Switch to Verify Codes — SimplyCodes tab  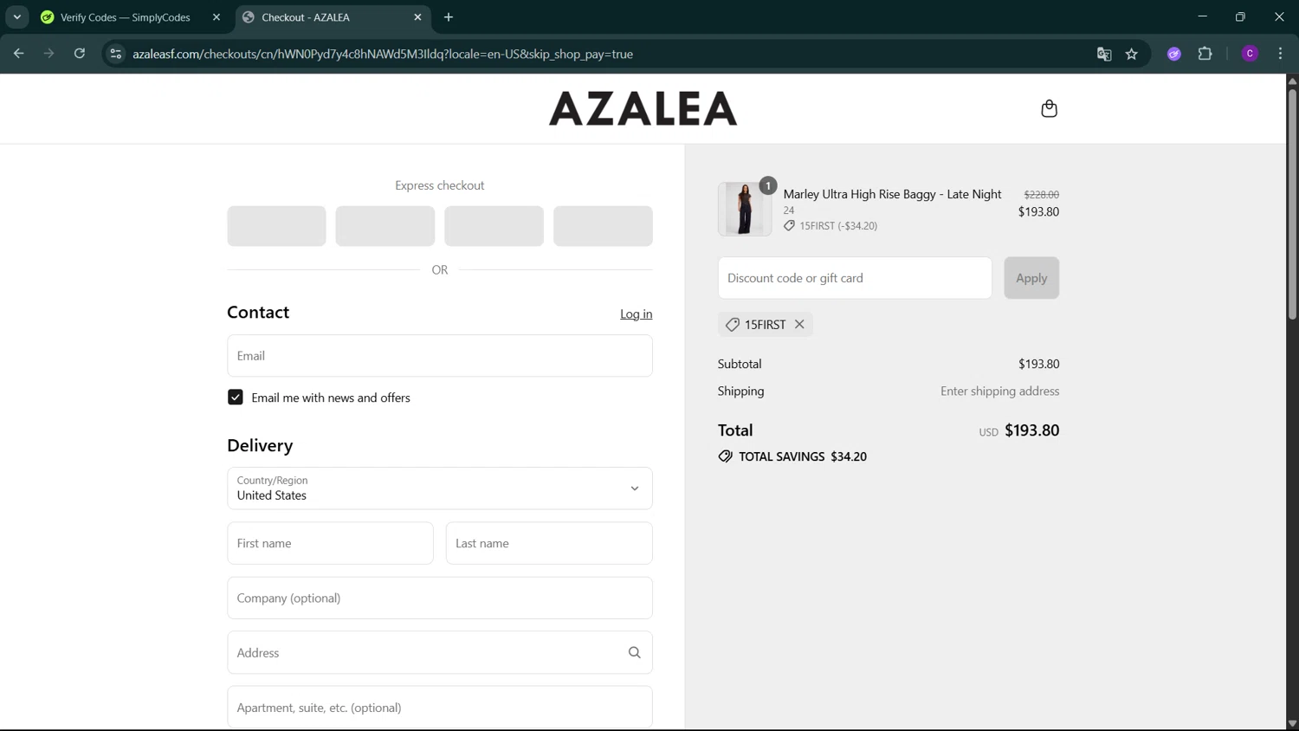tap(126, 17)
